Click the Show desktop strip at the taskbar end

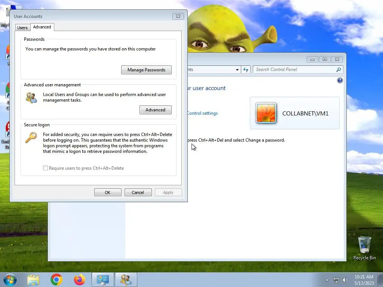pyautogui.click(x=380, y=280)
